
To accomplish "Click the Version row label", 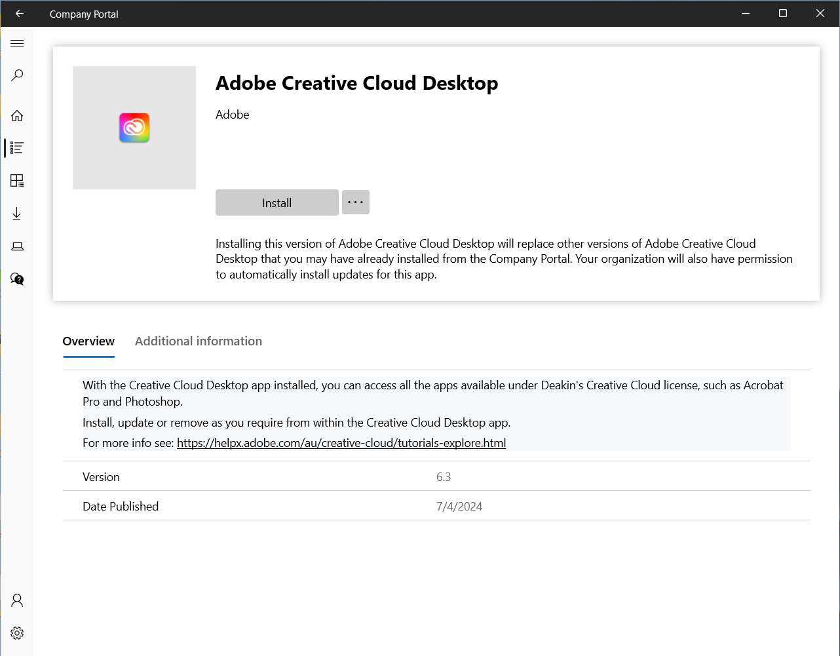I will (101, 477).
